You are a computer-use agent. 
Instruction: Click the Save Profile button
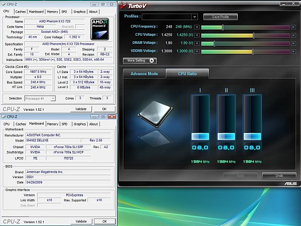click(221, 17)
